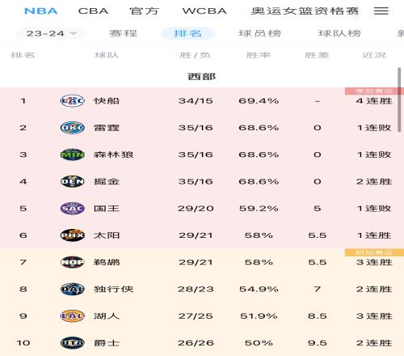The width and height of the screenshot is (404, 356).
Task: Click the 4连胜 streak cell
Action: coord(374,101)
